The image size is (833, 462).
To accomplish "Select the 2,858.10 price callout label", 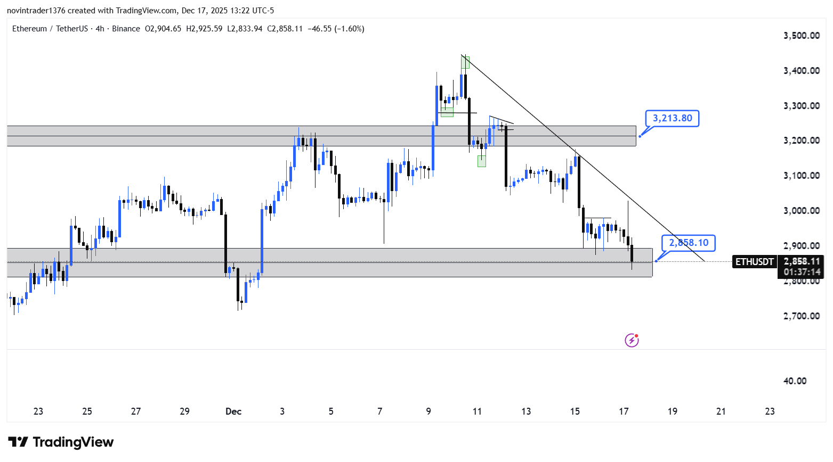I will click(689, 243).
